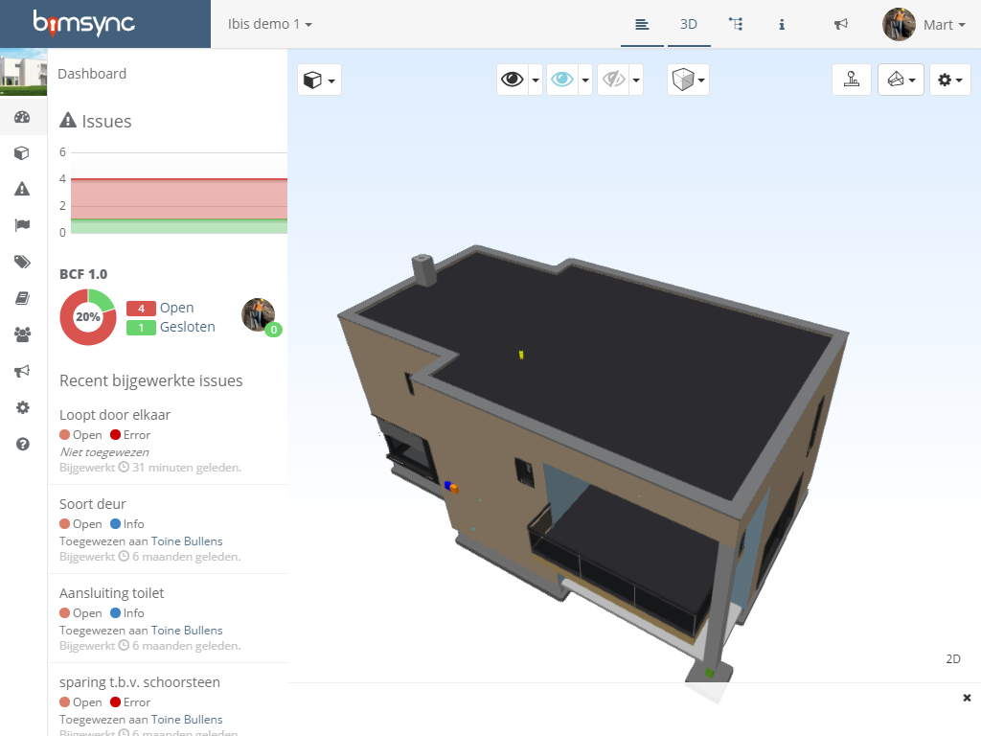This screenshot has height=736, width=981.
Task: Open the Toine Bullens link under Soort deur
Action: (187, 541)
